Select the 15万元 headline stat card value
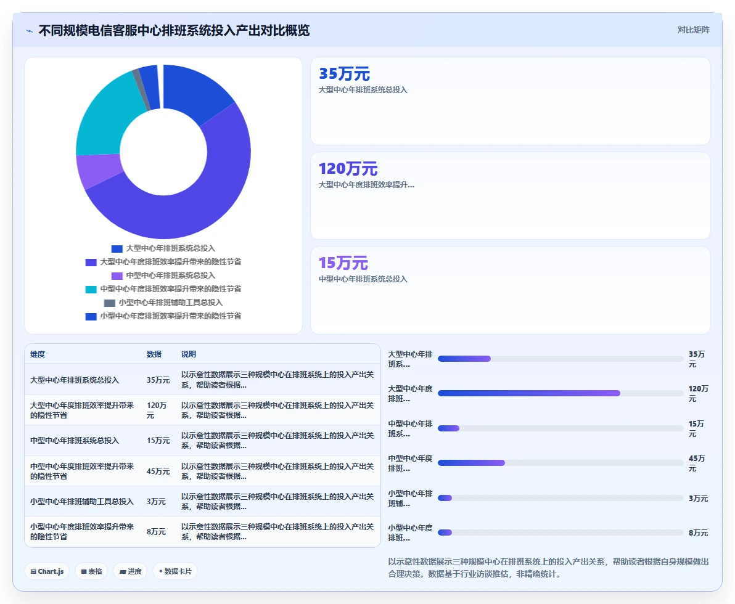Viewport: 735px width, 604px height. click(x=343, y=263)
